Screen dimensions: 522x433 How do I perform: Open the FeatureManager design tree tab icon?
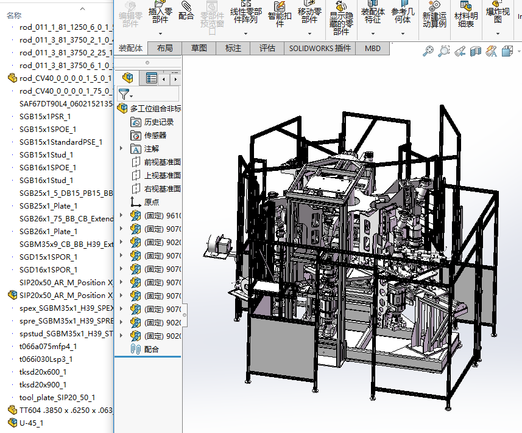(127, 78)
